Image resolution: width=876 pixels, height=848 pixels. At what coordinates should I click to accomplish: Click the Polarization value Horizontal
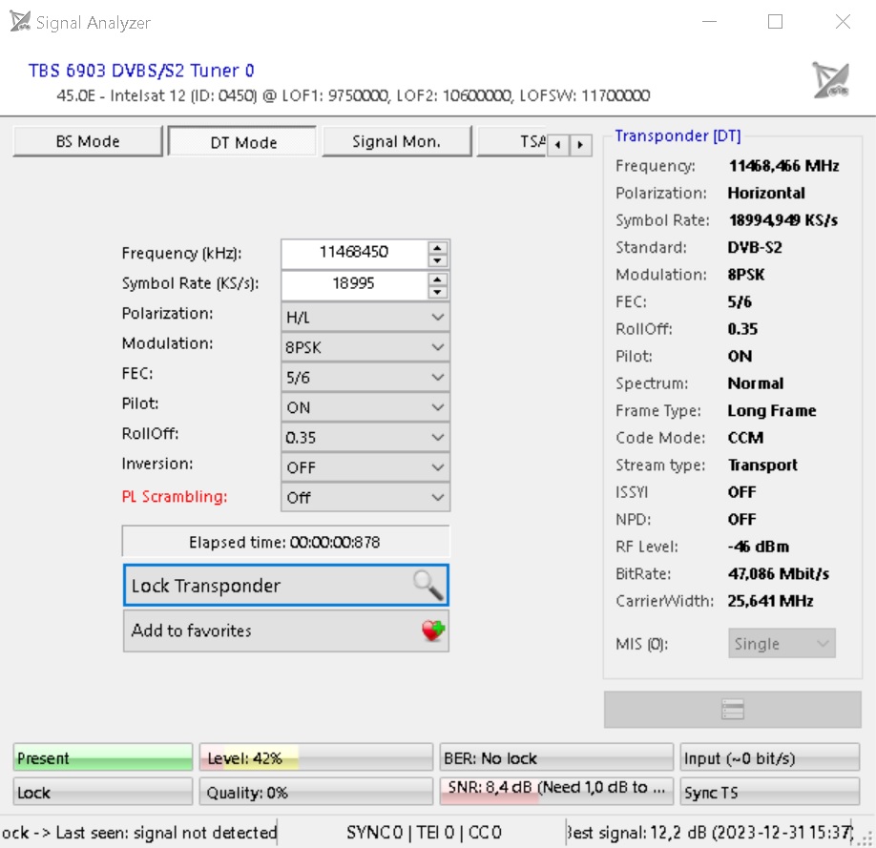tap(766, 193)
